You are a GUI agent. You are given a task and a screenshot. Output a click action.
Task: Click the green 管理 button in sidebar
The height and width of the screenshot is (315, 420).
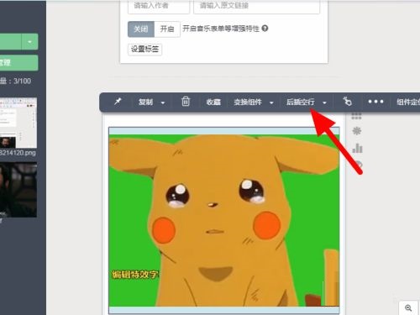pos(19,62)
